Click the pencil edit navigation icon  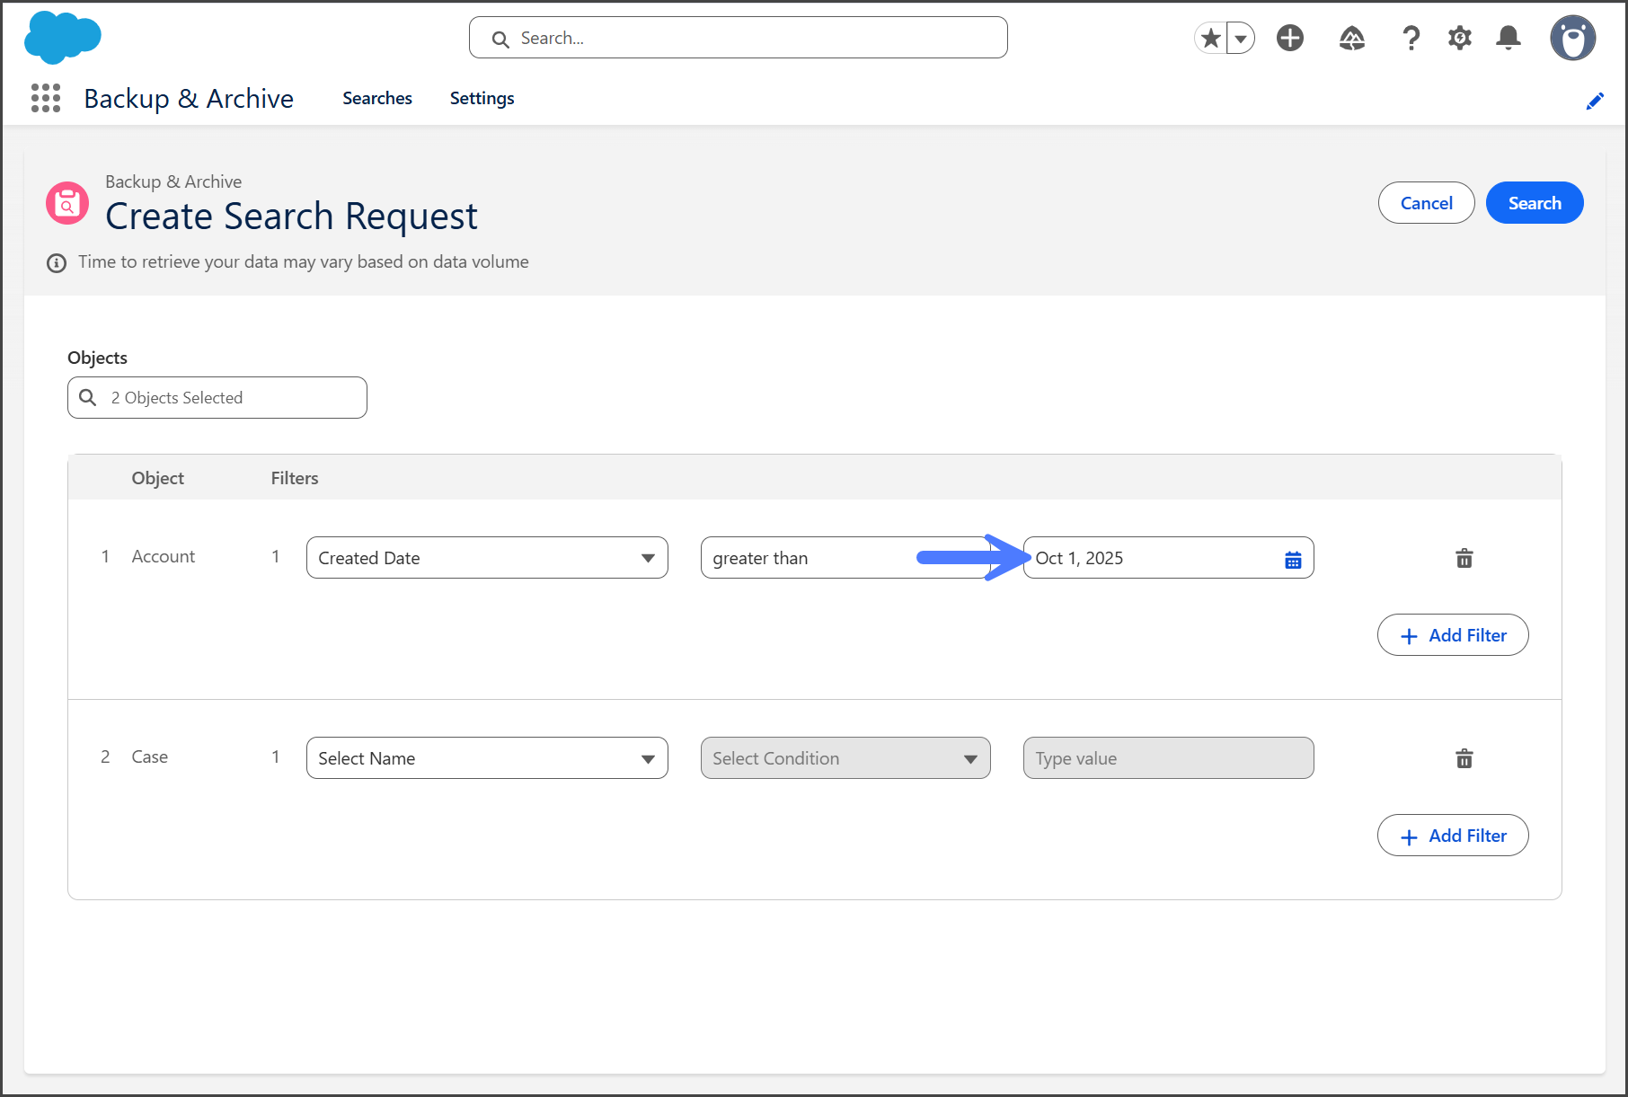click(1595, 101)
